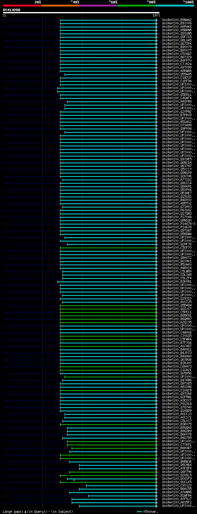Select entry UniRef100_P14678-3
This screenshot has height=514, width=197.
pos(179,224)
